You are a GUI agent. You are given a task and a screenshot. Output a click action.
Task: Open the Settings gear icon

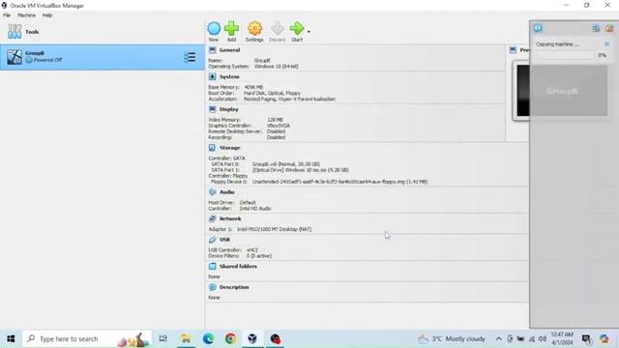pyautogui.click(x=254, y=28)
